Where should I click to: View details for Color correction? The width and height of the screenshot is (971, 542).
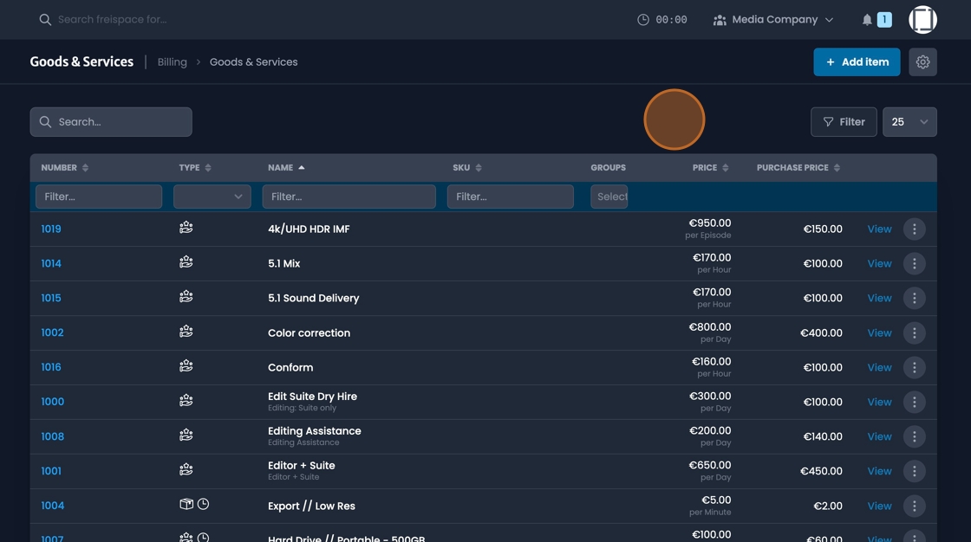[x=878, y=332]
